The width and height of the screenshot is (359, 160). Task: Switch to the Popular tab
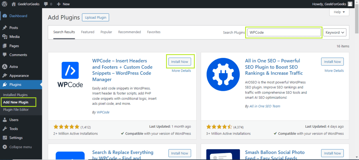[106, 32]
